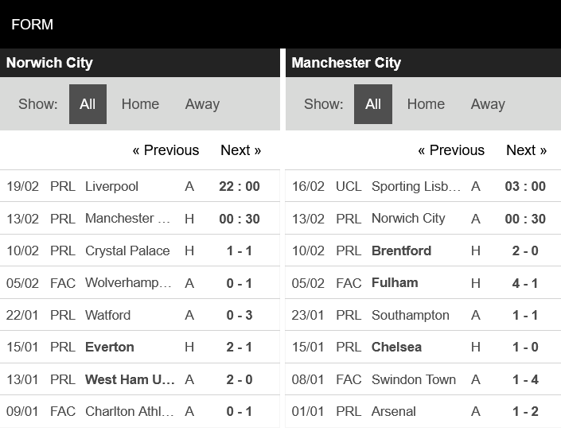Click the Chelsea team name
Image resolution: width=561 pixels, height=435 pixels.
click(x=396, y=347)
